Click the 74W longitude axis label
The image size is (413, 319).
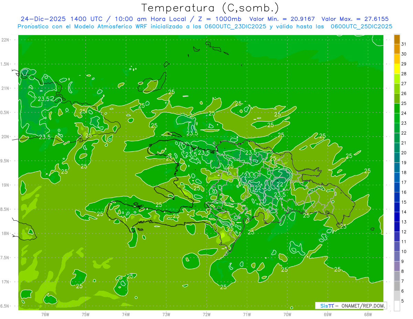point(126,315)
